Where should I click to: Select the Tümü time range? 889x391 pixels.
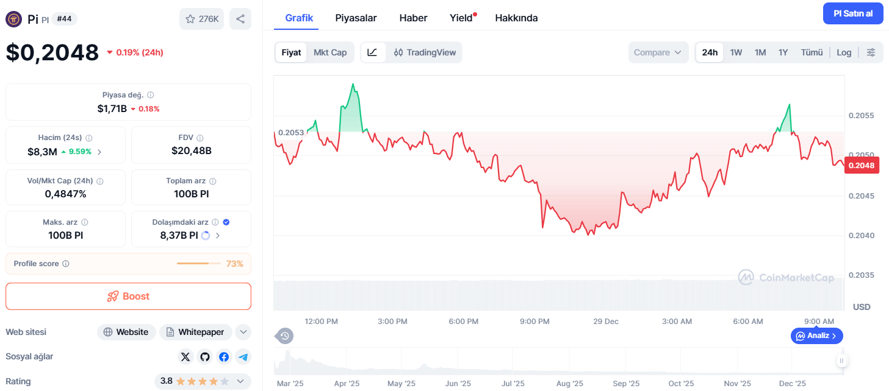pyautogui.click(x=812, y=52)
